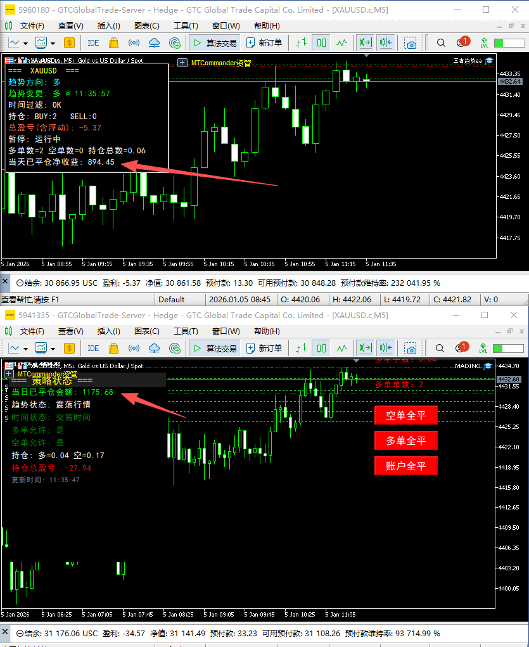Click connection status bar in top window
The height and width of the screenshot is (647, 529).
[509, 43]
